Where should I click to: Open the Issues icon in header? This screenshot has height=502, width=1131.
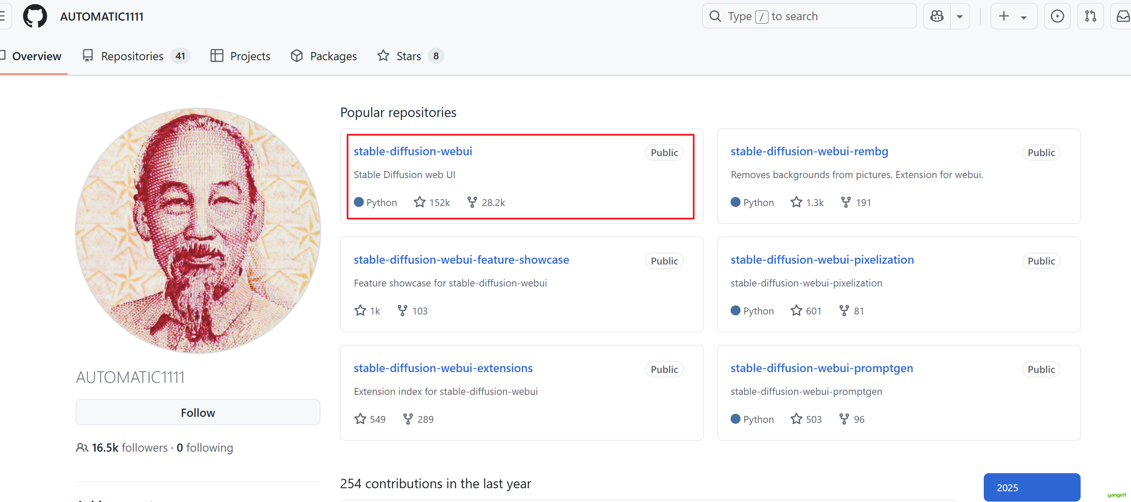[x=1057, y=16]
